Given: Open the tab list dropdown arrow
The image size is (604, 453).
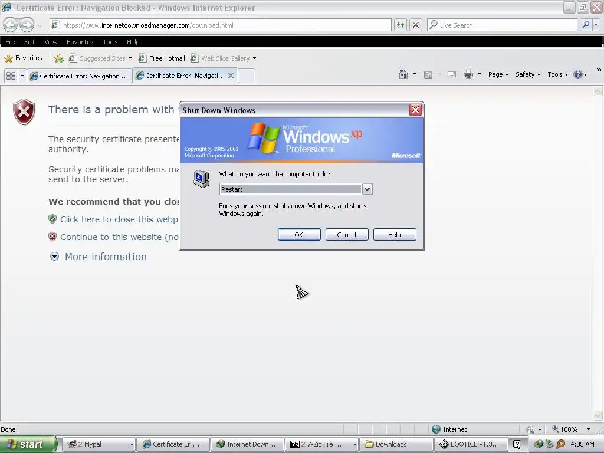Looking at the screenshot, I should click(x=22, y=75).
